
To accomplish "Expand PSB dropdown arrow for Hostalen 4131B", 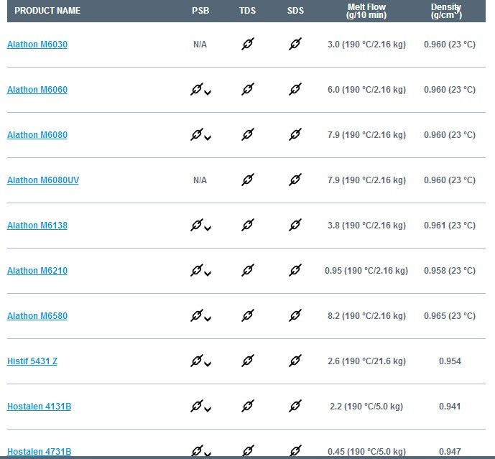I will pyautogui.click(x=208, y=409).
